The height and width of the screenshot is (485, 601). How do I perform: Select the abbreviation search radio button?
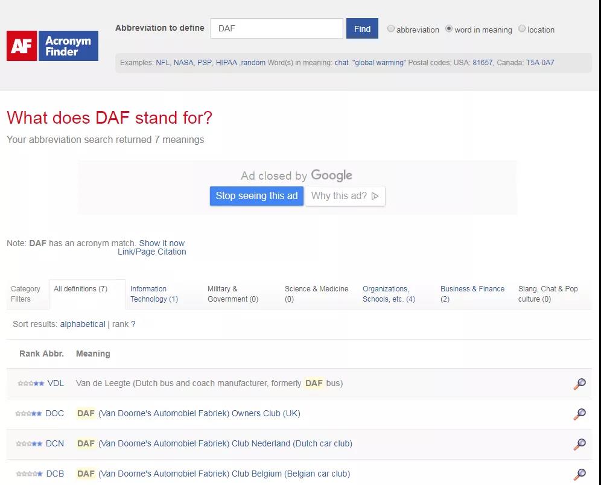point(391,28)
